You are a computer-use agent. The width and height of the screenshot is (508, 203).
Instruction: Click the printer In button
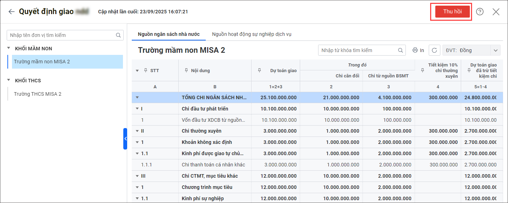coord(418,50)
